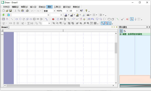Toggle the third highlighted snap option button

(x=110, y=23)
